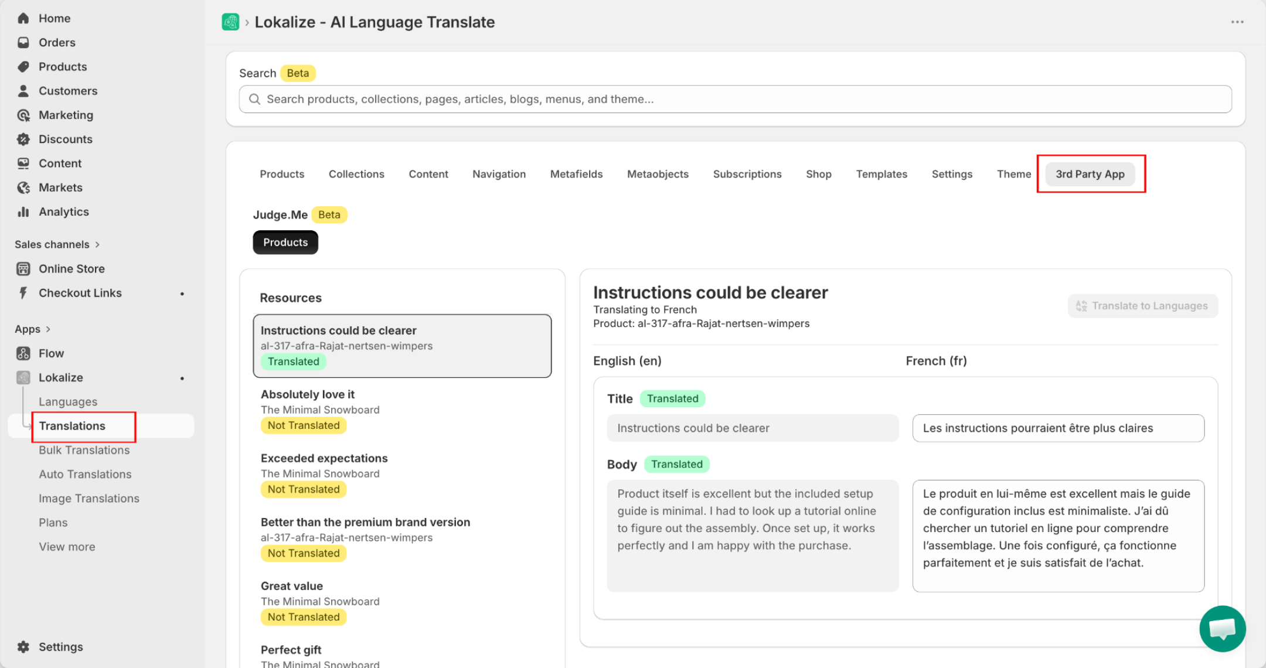
Task: Open Bulk Translations in sidebar
Action: [x=84, y=450]
